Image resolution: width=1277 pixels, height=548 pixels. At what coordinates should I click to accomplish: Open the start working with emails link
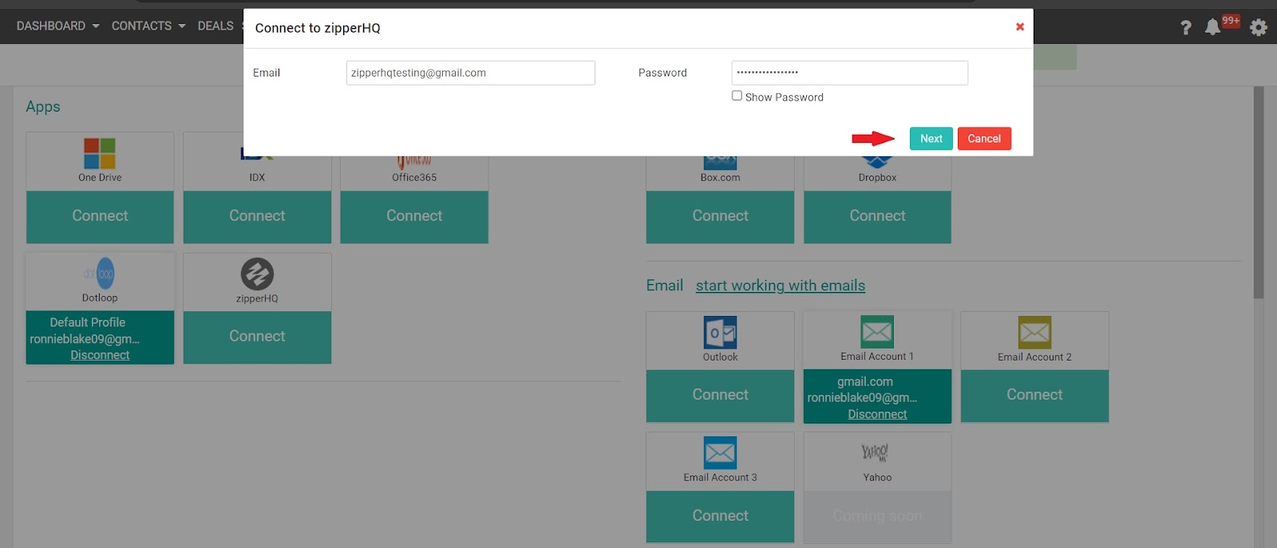(780, 286)
